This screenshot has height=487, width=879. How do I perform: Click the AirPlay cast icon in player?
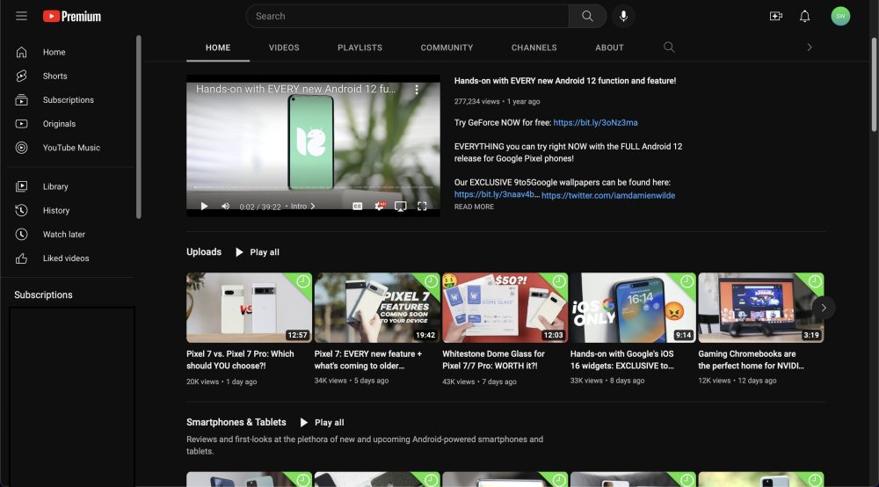tap(400, 206)
